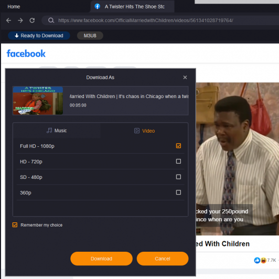Click the Facebook like reaction icon

pos(257,260)
